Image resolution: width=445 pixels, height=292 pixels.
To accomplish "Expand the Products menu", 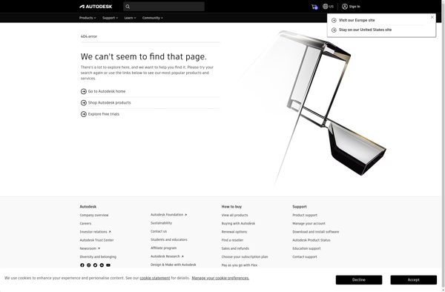I will pos(88,18).
